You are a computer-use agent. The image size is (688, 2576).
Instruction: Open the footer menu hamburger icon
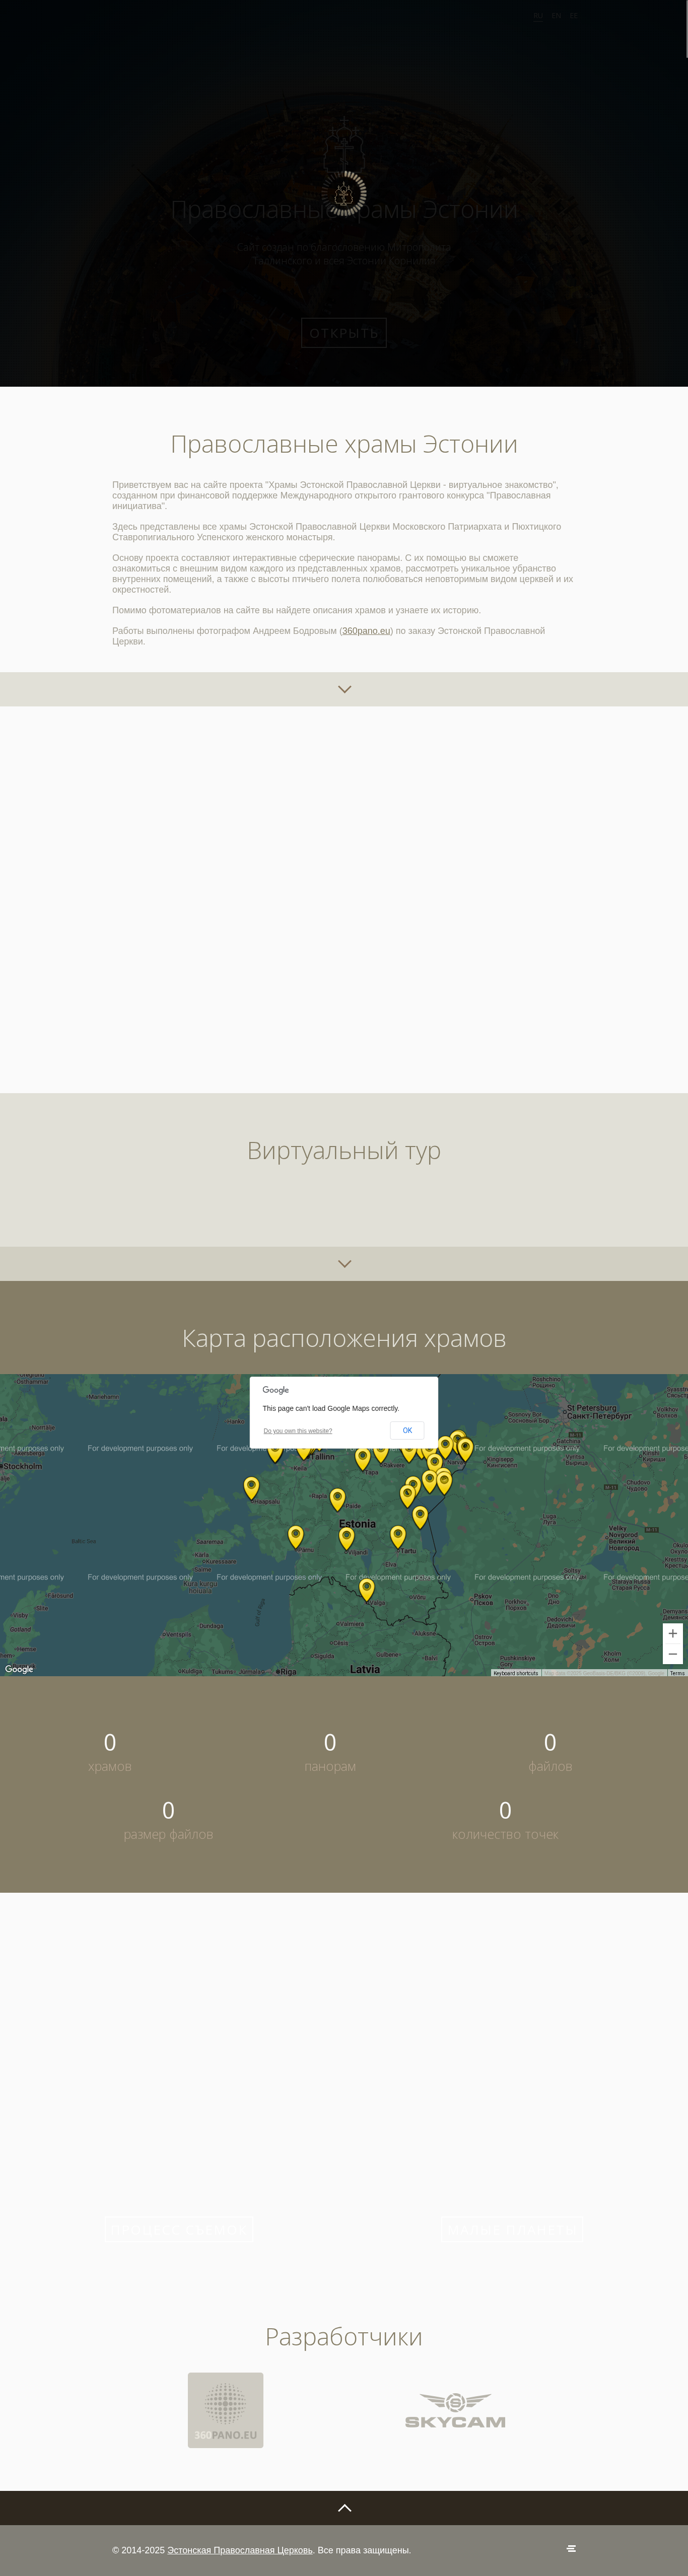pos(571,2549)
